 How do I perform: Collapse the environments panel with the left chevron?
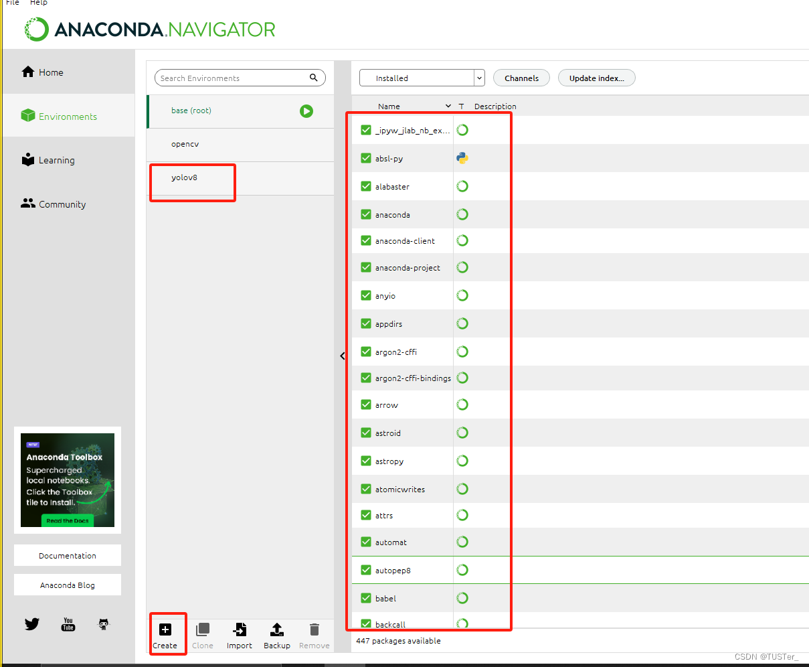pyautogui.click(x=343, y=356)
